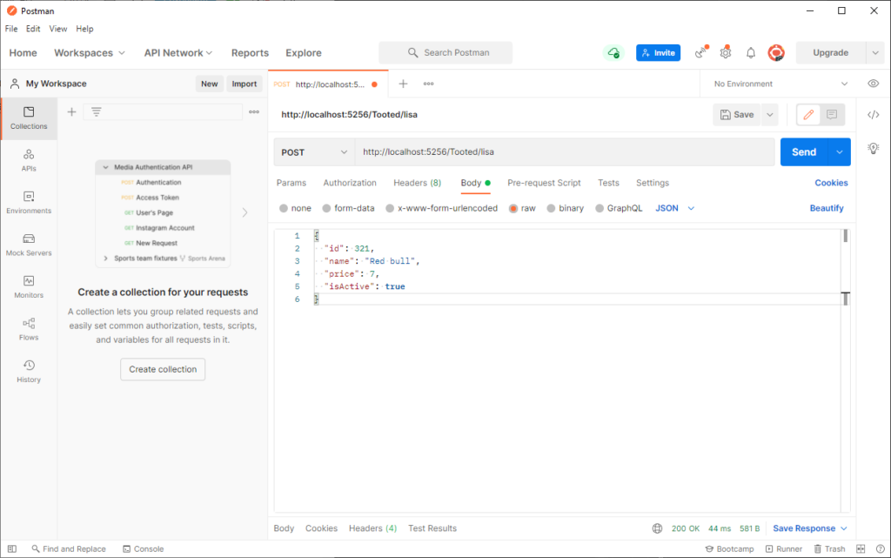Open the JSON format dropdown
The height and width of the screenshot is (558, 891).
point(675,209)
